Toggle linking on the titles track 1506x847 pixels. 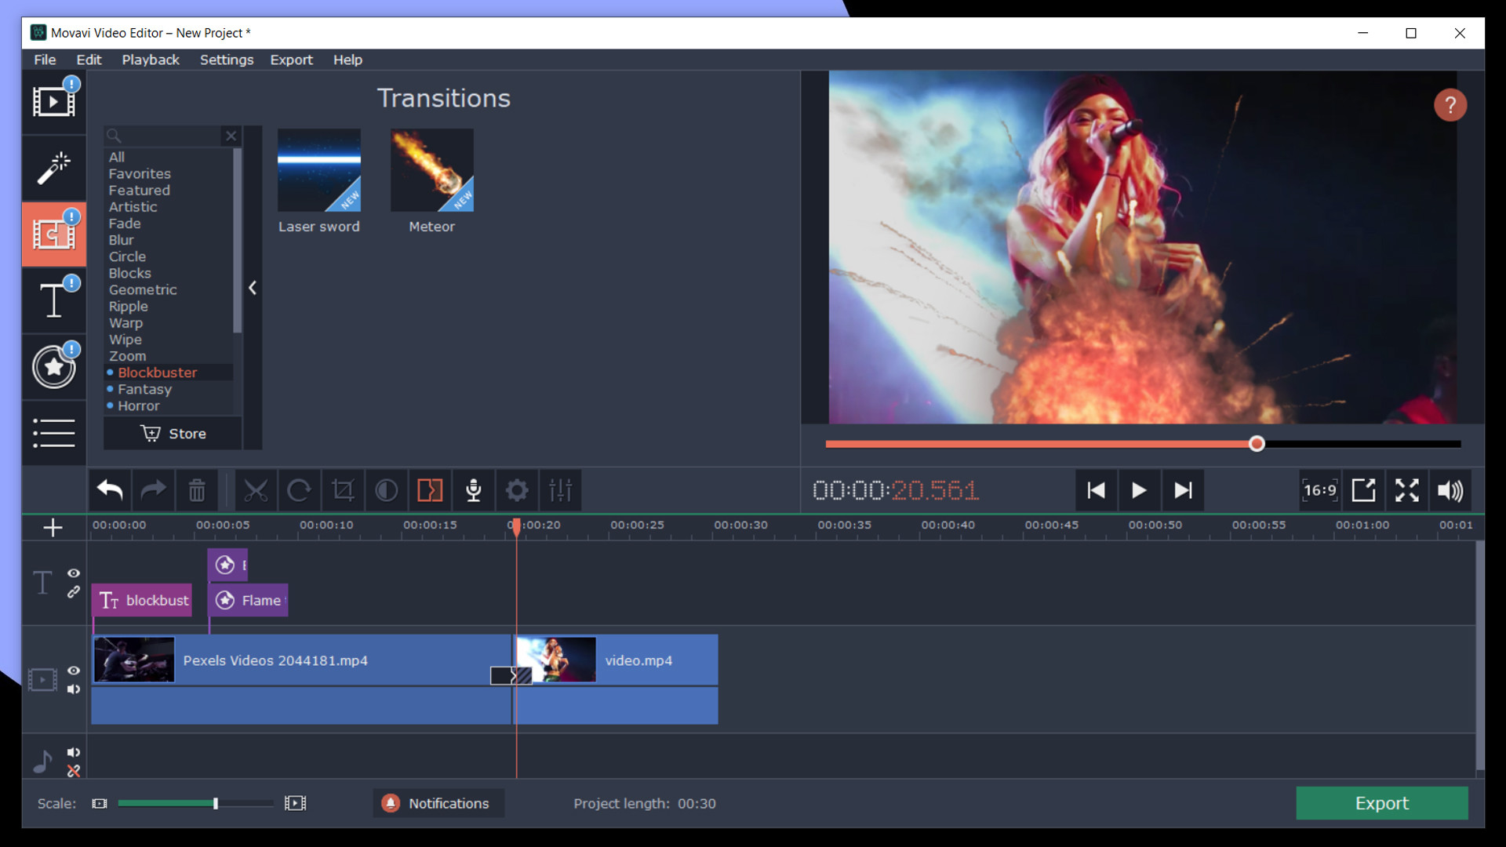(x=74, y=592)
